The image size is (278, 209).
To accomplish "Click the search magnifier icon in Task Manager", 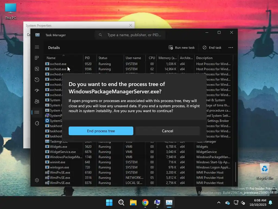I will coord(100,35).
